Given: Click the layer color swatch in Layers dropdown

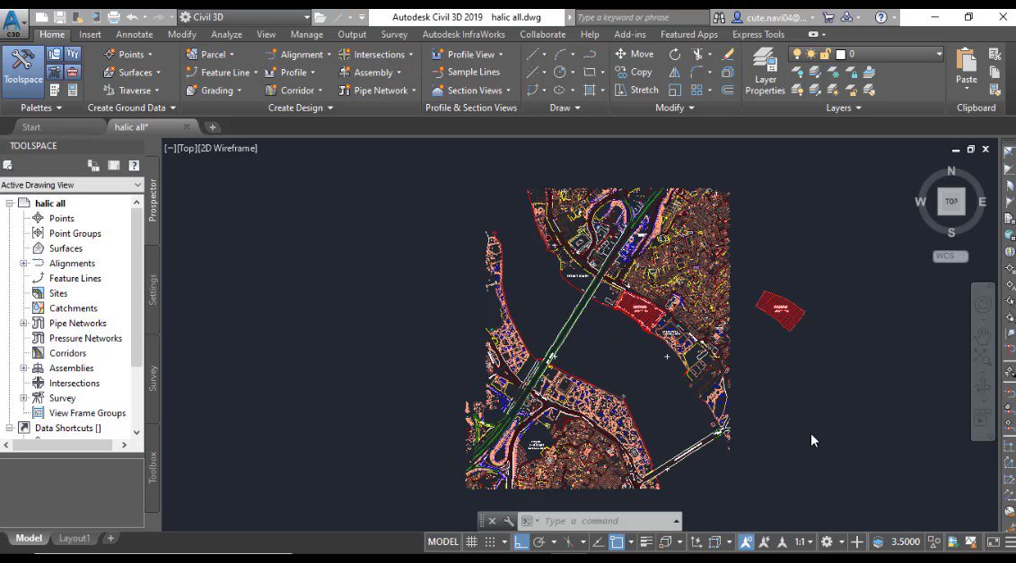Looking at the screenshot, I should (x=840, y=54).
